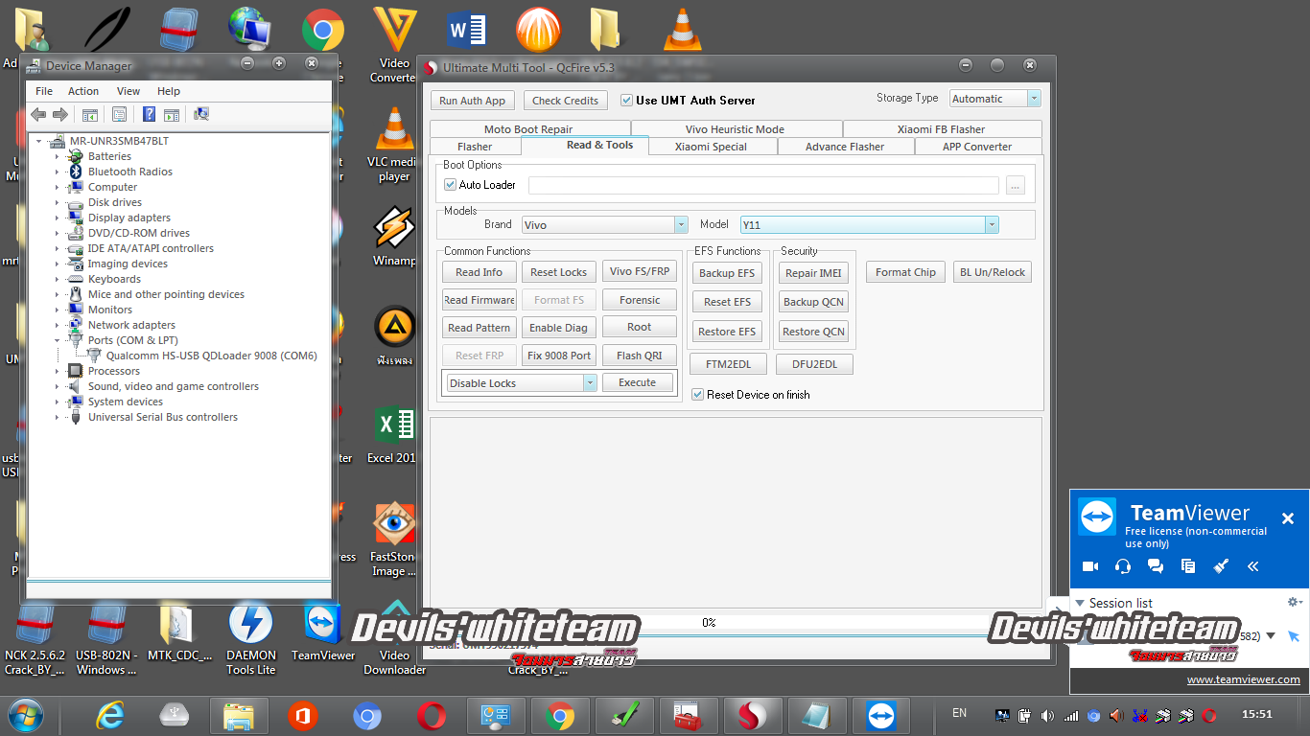Click the Help icon in Device Manager toolbar

[149, 114]
